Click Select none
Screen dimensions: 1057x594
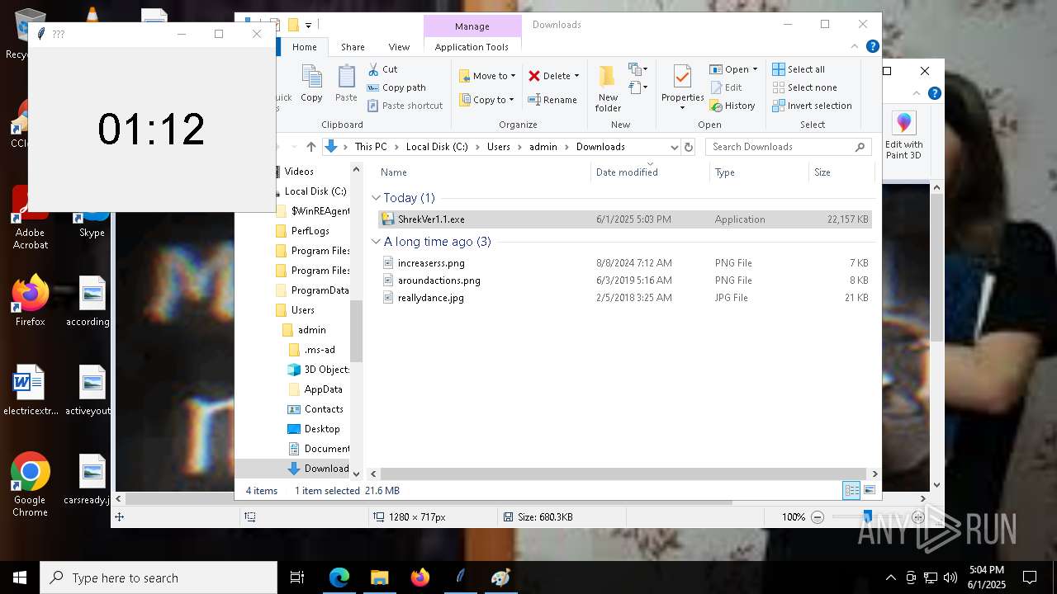pyautogui.click(x=804, y=87)
